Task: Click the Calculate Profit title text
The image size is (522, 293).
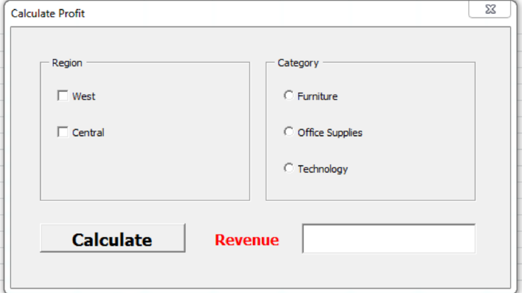Action: [47, 14]
